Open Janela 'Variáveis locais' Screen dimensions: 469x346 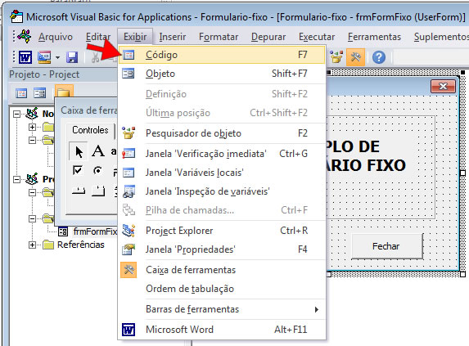click(222, 173)
